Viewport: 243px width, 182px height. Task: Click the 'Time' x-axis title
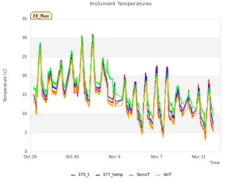215,163
